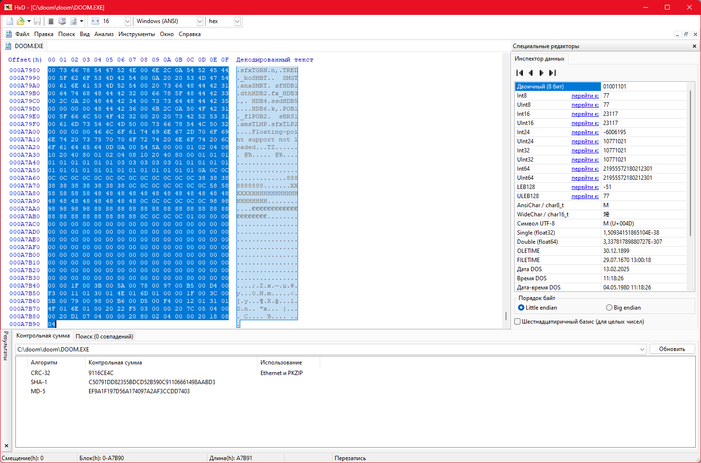Screen dimensions: 701x463
Task: Select Big endian byte order
Action: pyautogui.click(x=623, y=308)
